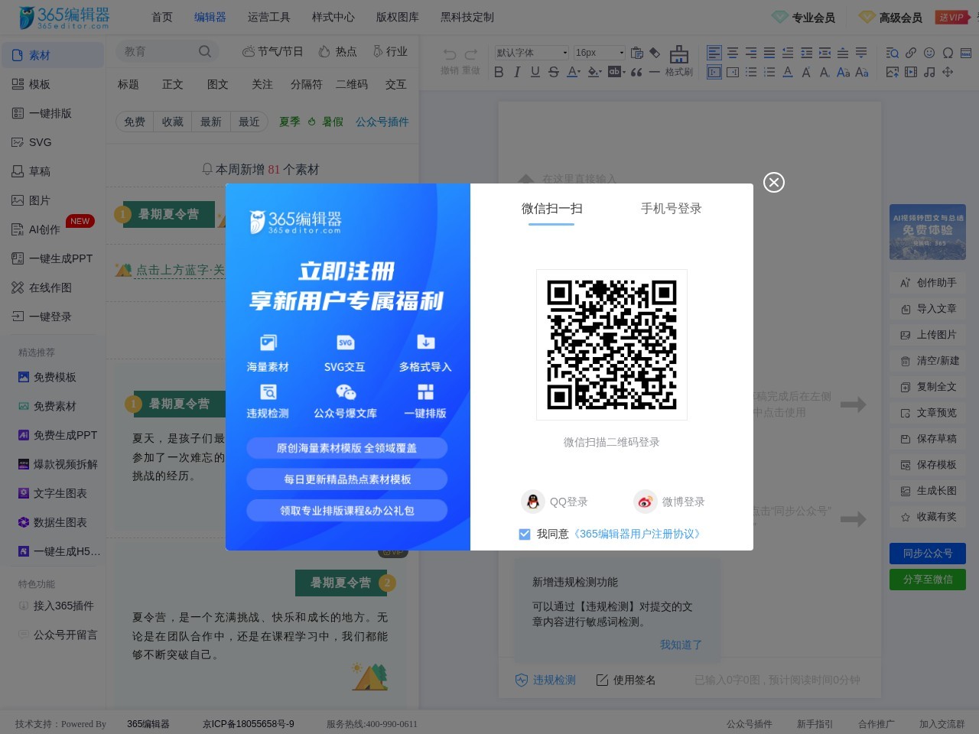This screenshot has width=979, height=734.
Task: Click the 保存草稿 right panel button
Action: (x=928, y=439)
